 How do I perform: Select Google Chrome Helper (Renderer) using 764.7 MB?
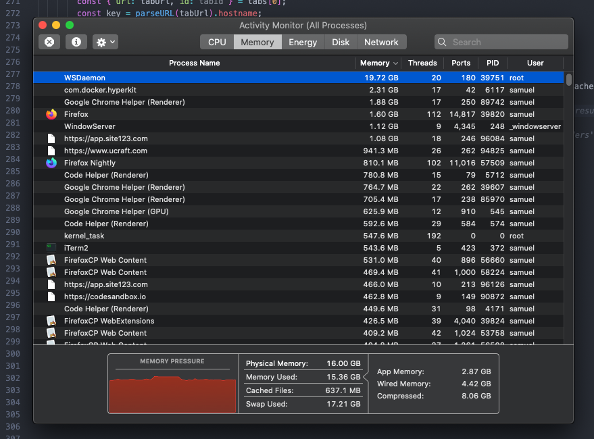tap(299, 187)
